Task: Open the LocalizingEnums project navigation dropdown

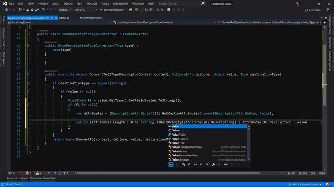Action: coord(59,22)
